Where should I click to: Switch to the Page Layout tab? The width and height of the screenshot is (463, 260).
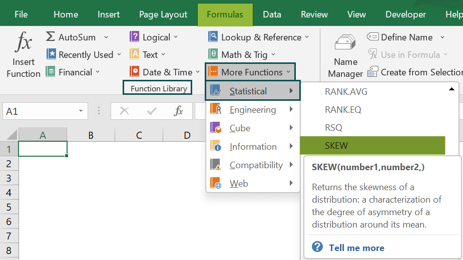click(x=163, y=14)
